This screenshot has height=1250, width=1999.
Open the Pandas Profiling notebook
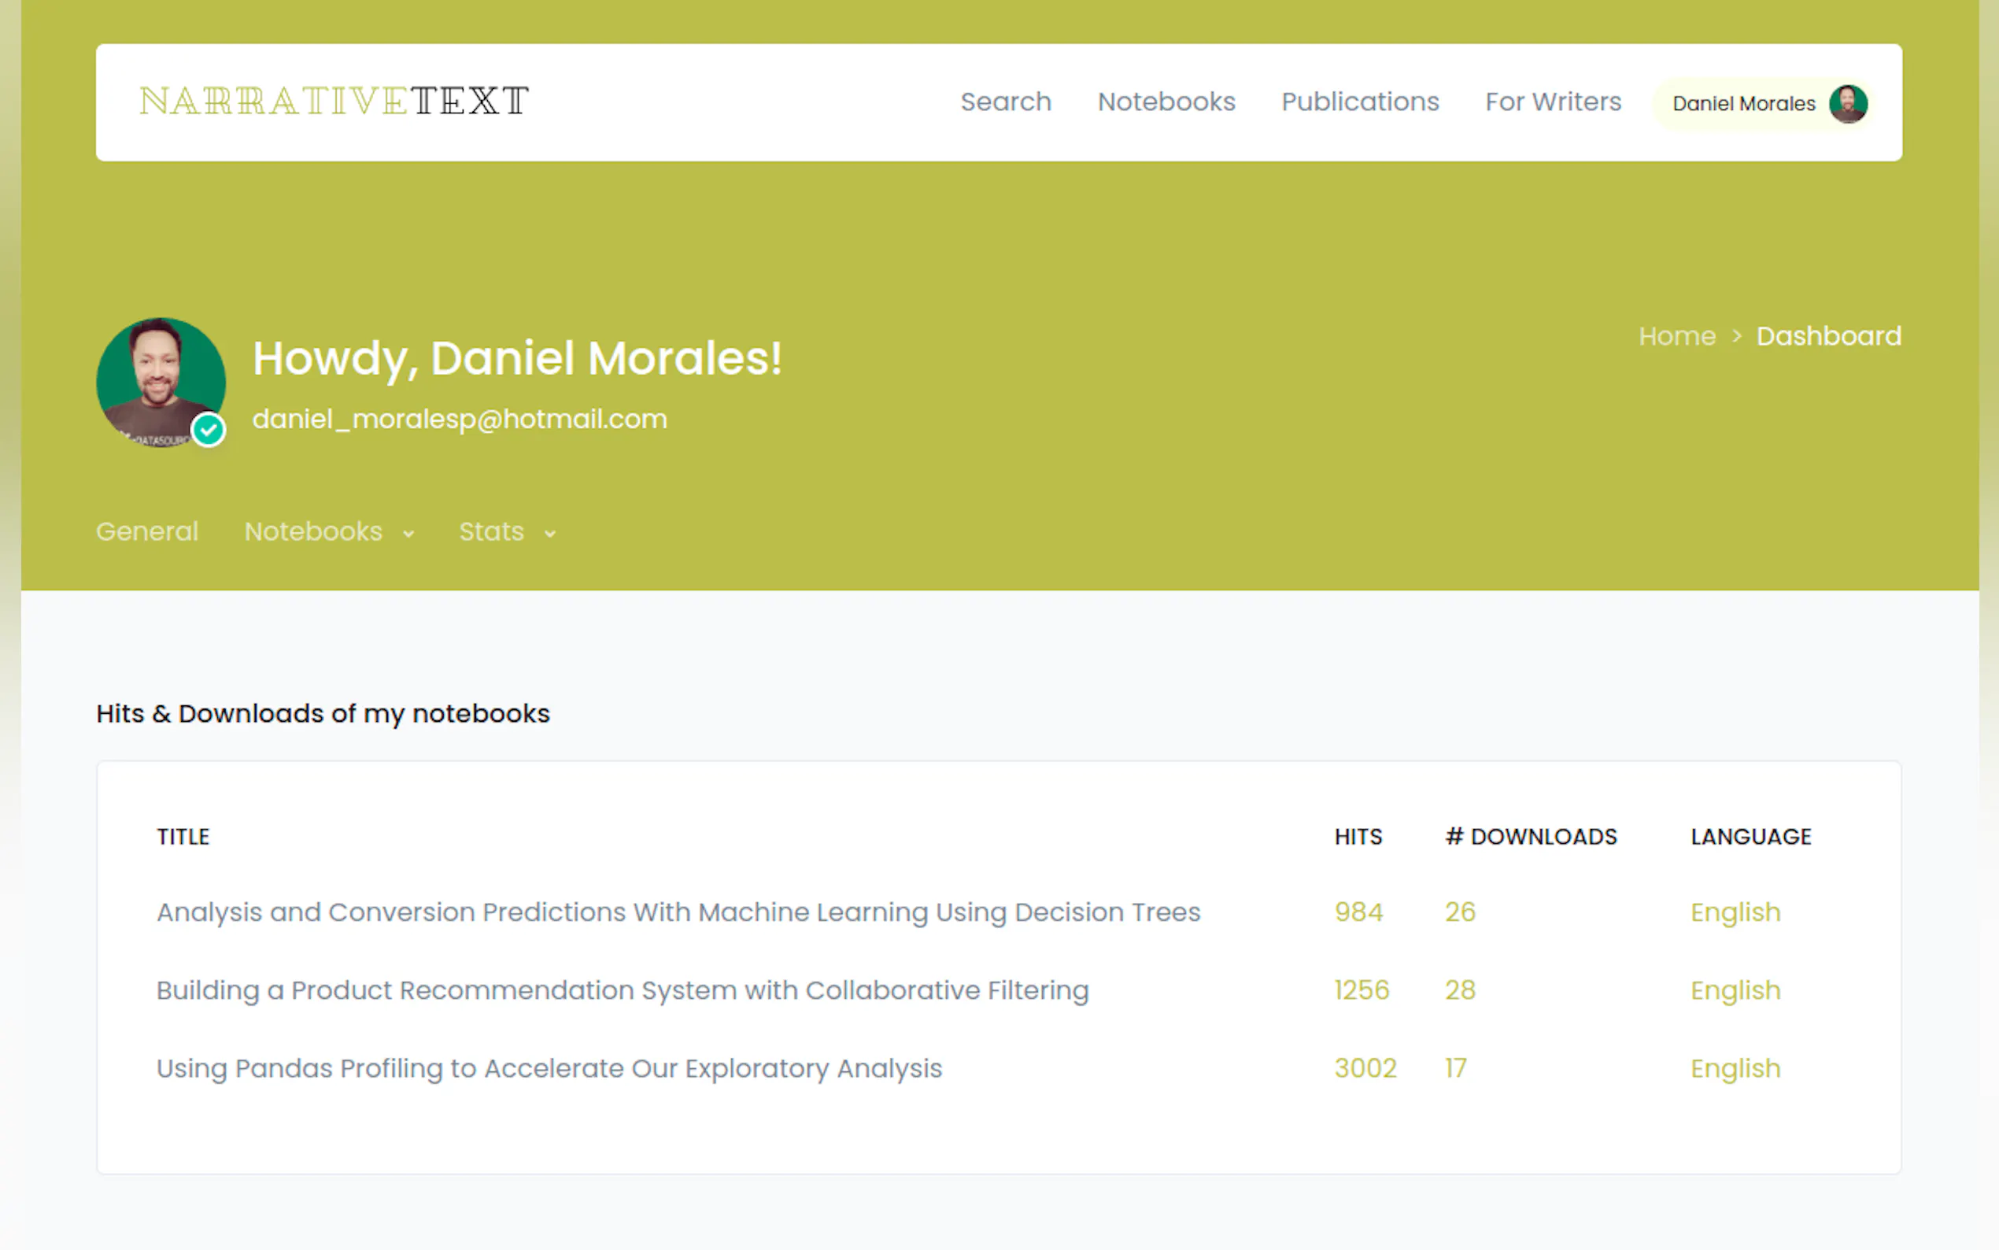click(549, 1068)
